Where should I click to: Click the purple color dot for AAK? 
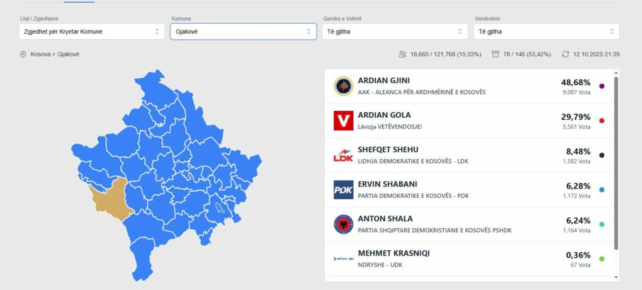(x=602, y=86)
